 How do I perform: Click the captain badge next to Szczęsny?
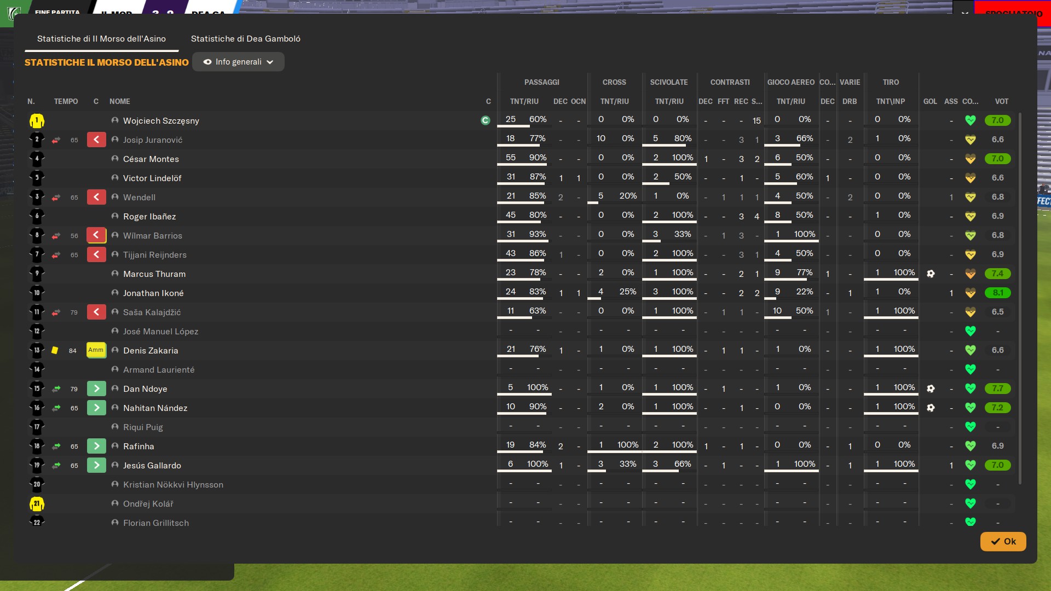[x=485, y=120]
